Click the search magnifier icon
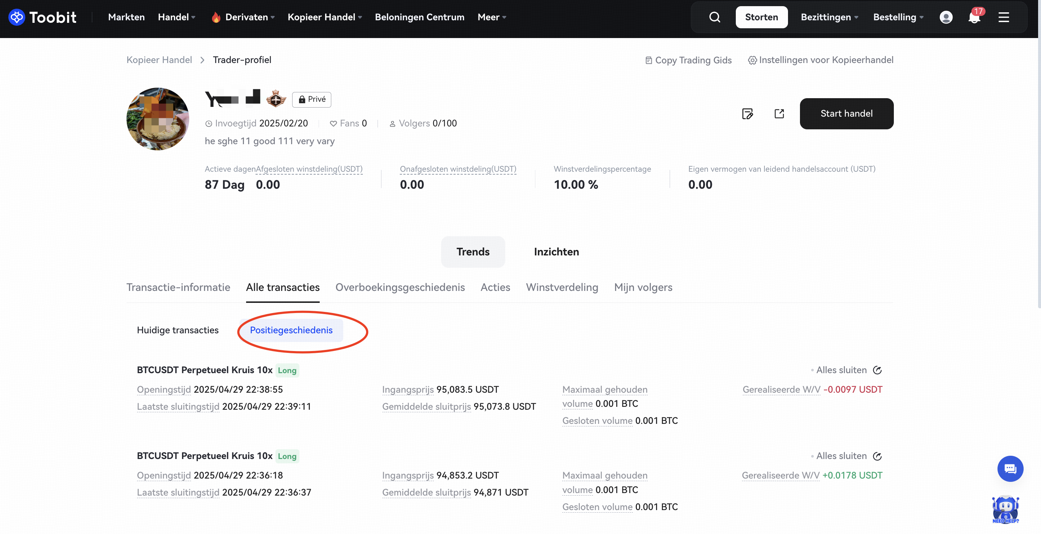The width and height of the screenshot is (1041, 534). point(714,17)
